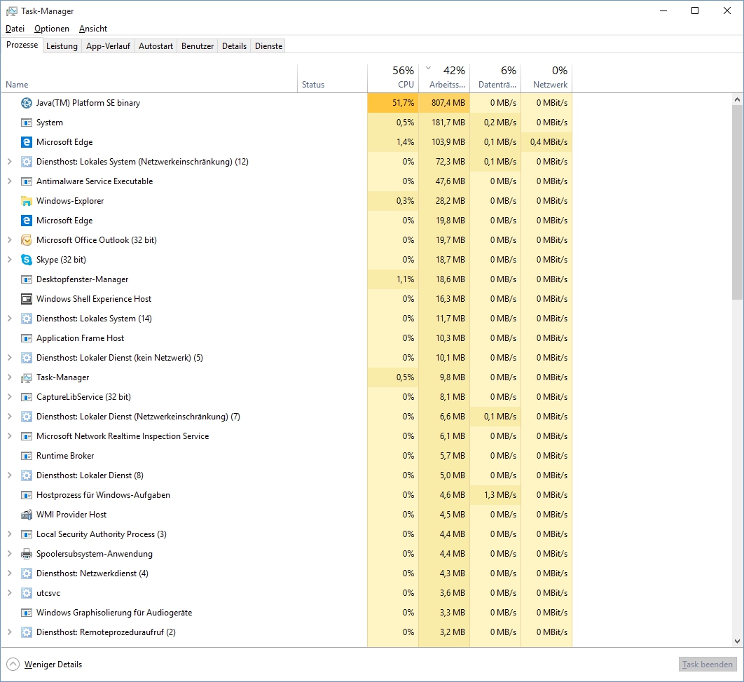Select the Diensthost: Lokaler Dienst (8) row
The width and height of the screenshot is (744, 682).
[287, 475]
